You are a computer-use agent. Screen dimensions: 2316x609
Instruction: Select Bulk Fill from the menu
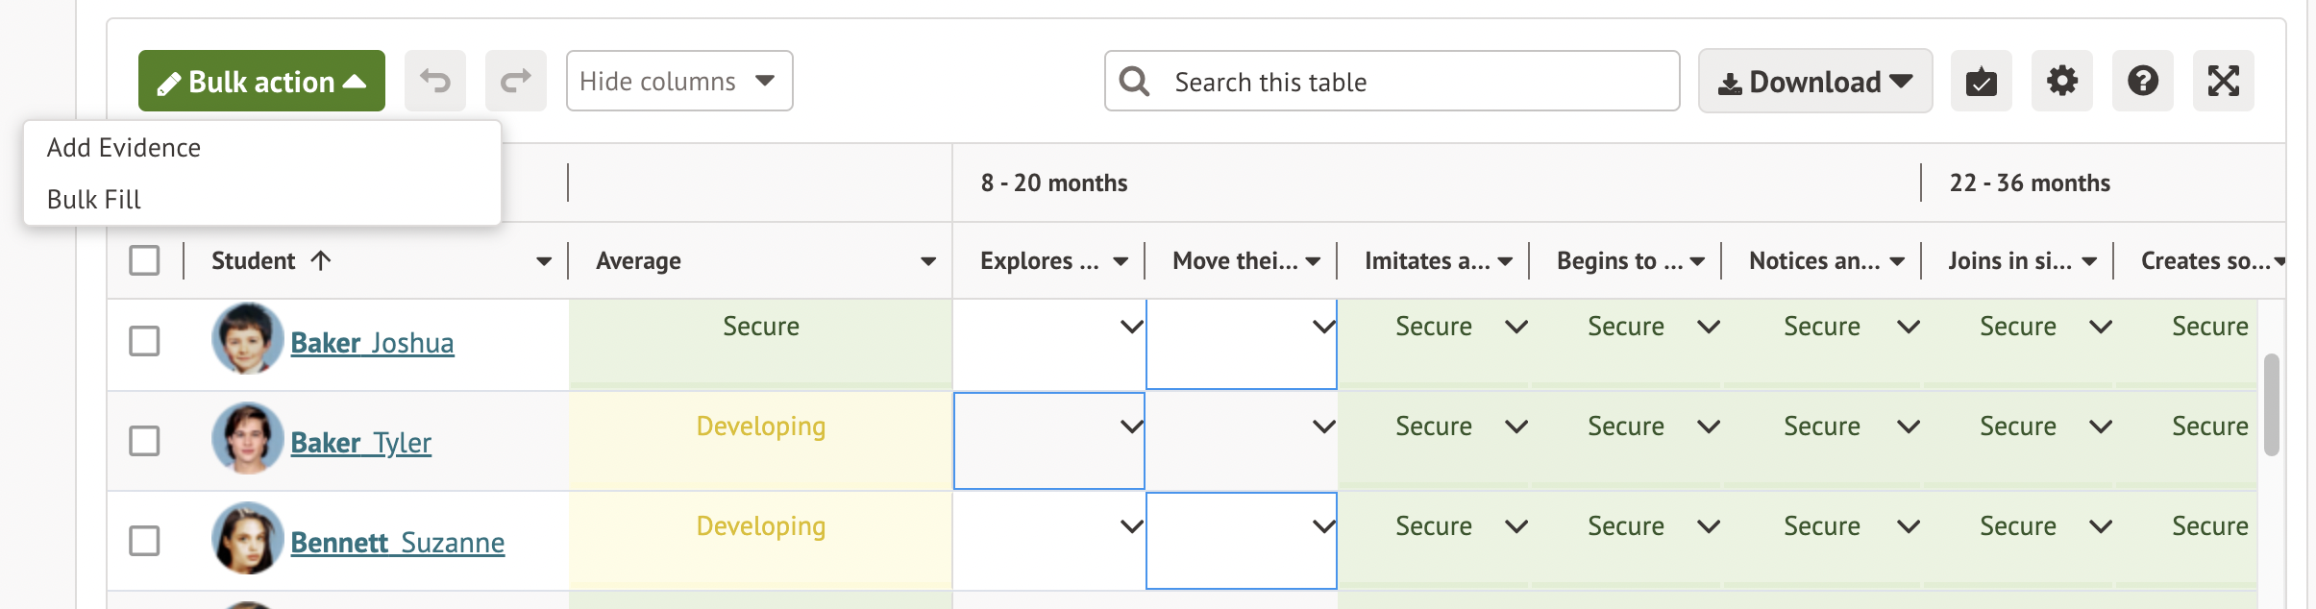click(x=94, y=200)
